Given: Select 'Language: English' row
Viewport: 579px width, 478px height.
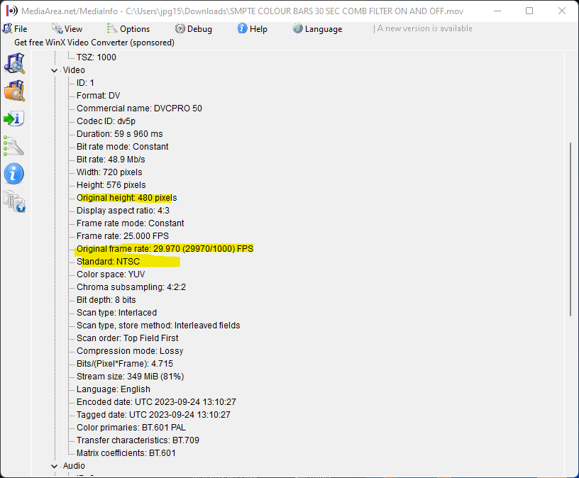Looking at the screenshot, I should 114,389.
